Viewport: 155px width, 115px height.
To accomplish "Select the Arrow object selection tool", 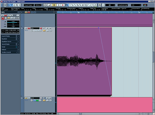I will point(67,5).
